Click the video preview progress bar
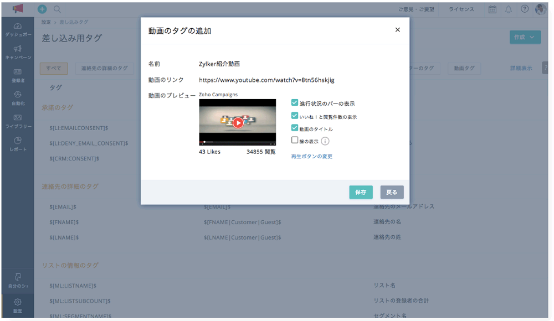Viewport: 554px width, 321px height. pos(238,142)
